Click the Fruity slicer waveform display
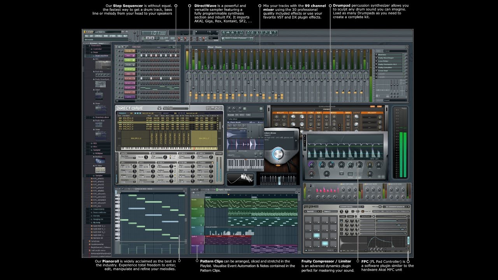Image resolution: width=498 pixels, height=280 pixels. 245,144
